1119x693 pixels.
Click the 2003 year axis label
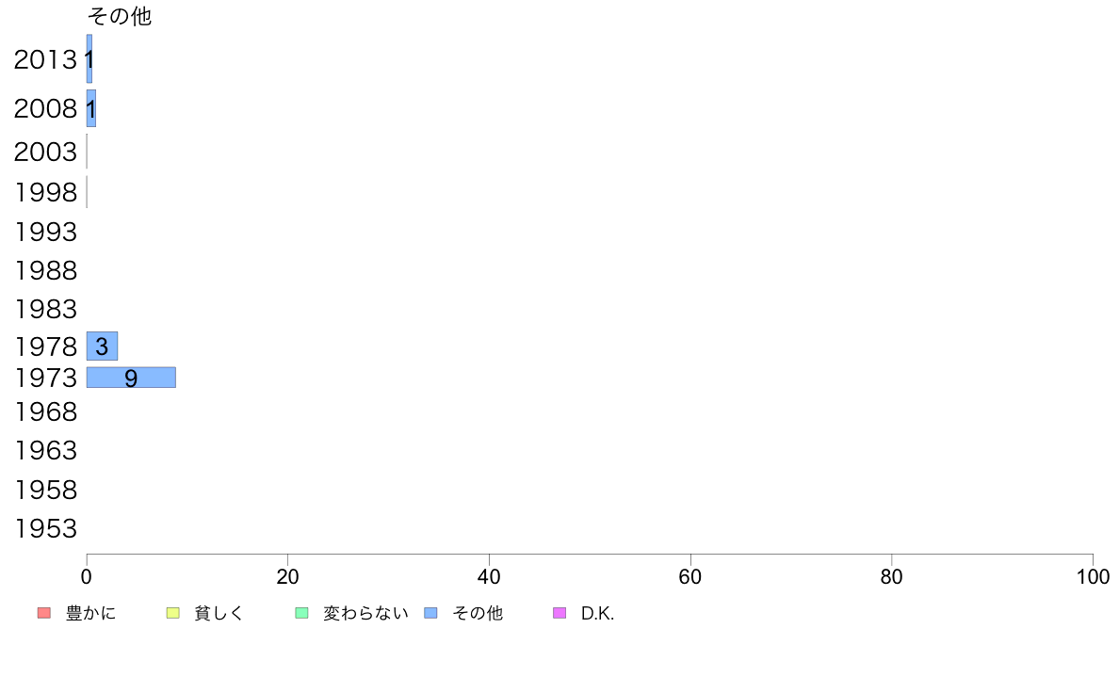pos(45,152)
